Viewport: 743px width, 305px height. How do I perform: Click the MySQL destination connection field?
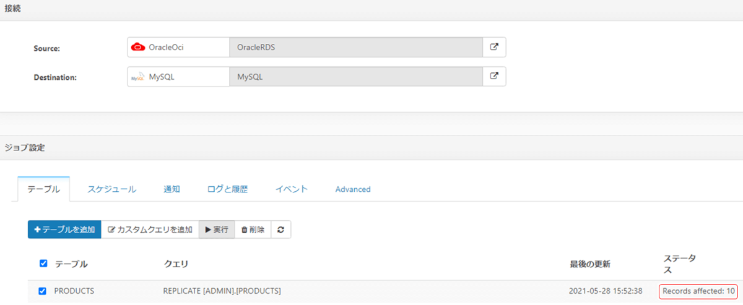(355, 77)
